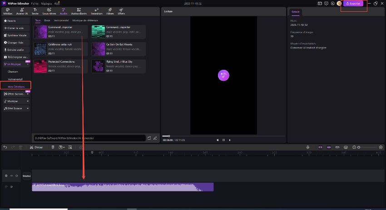Open Extraire audio
This screenshot has height=210, width=386.
[16, 50]
